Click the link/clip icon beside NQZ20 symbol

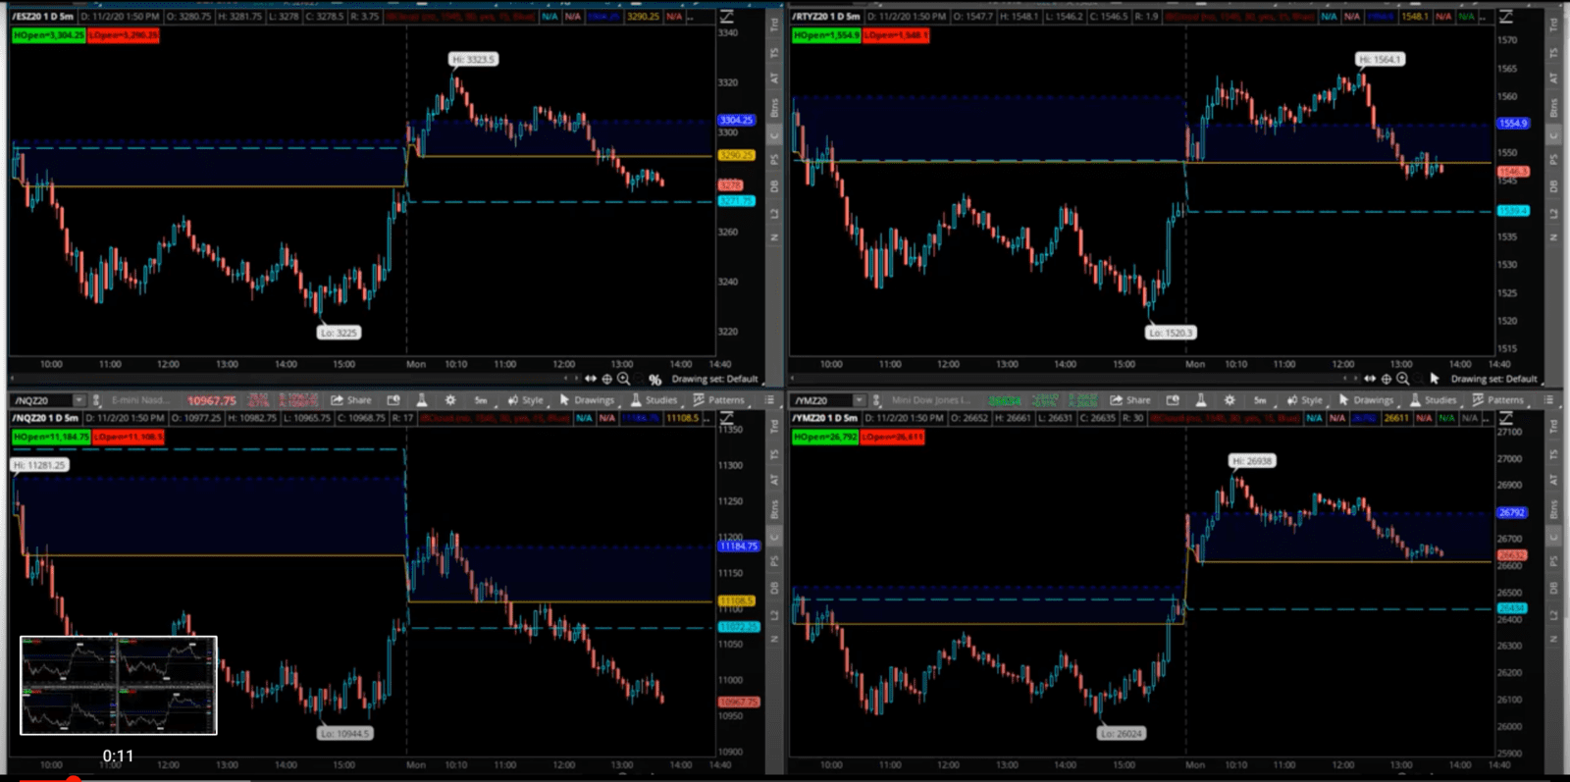96,400
